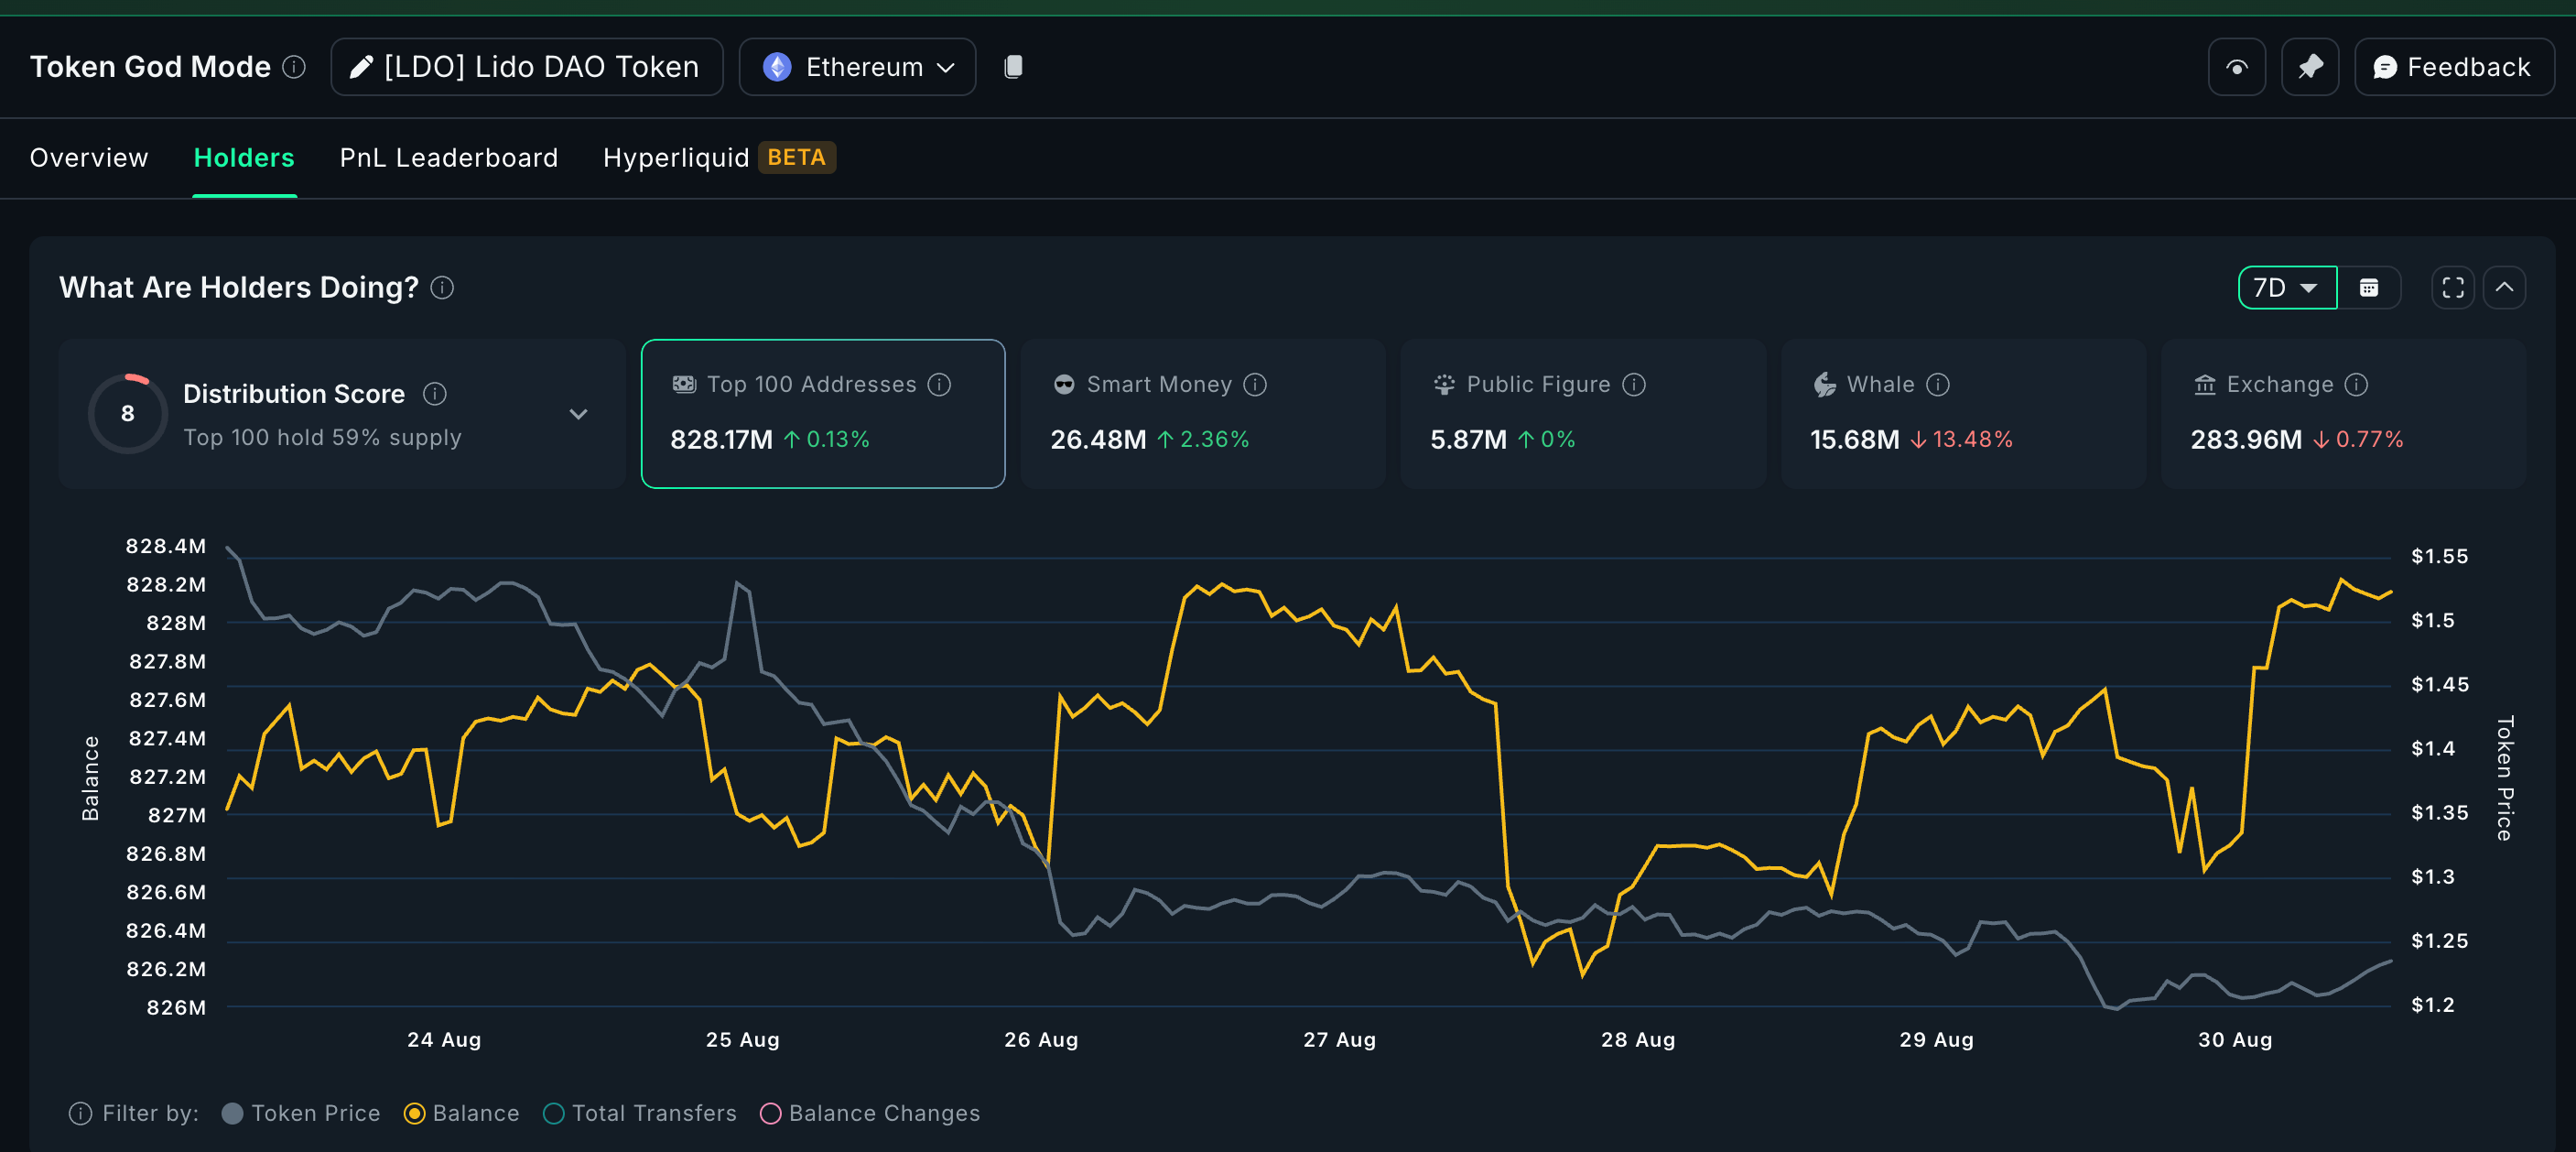Select the Smart Money metric card
The width and height of the screenshot is (2576, 1152).
click(1201, 413)
